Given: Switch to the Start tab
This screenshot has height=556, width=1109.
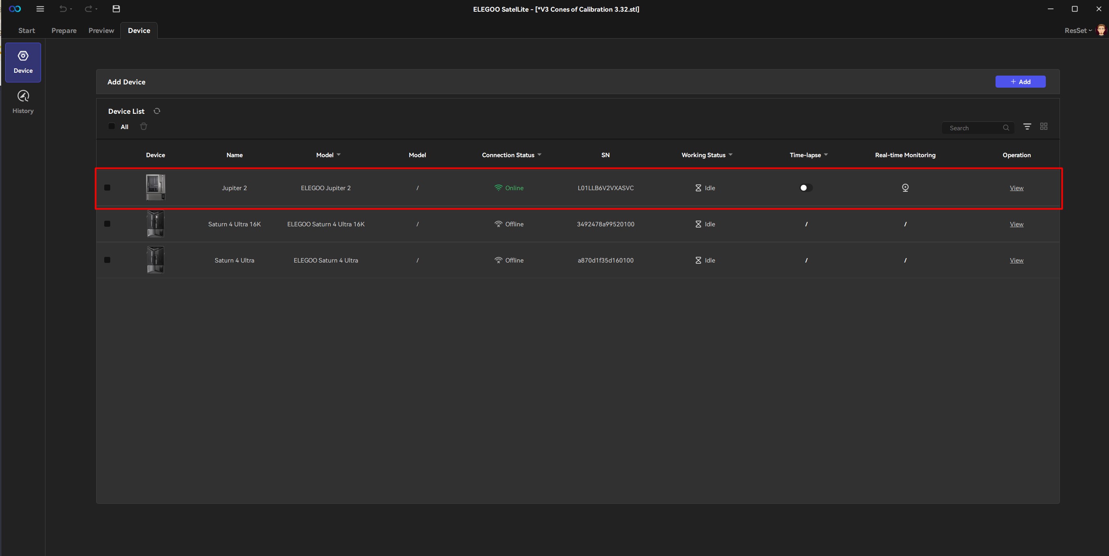Looking at the screenshot, I should [27, 31].
